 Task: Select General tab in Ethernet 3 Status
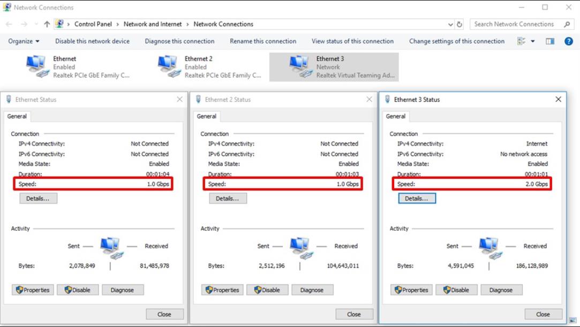coord(396,116)
